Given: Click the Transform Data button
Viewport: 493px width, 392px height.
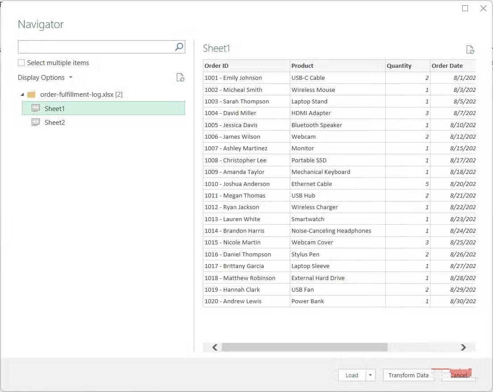Looking at the screenshot, I should coord(408,375).
